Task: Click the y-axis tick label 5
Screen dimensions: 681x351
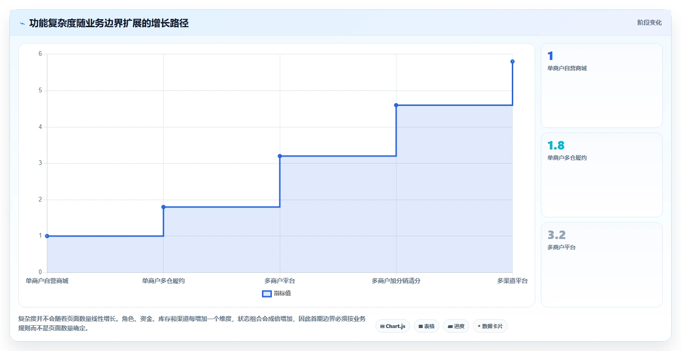Action: coord(40,90)
